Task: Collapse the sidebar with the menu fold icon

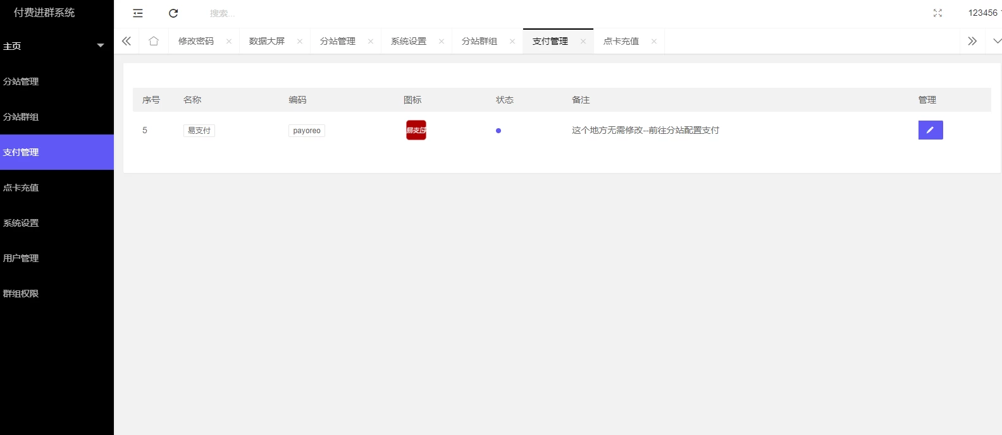Action: (138, 13)
